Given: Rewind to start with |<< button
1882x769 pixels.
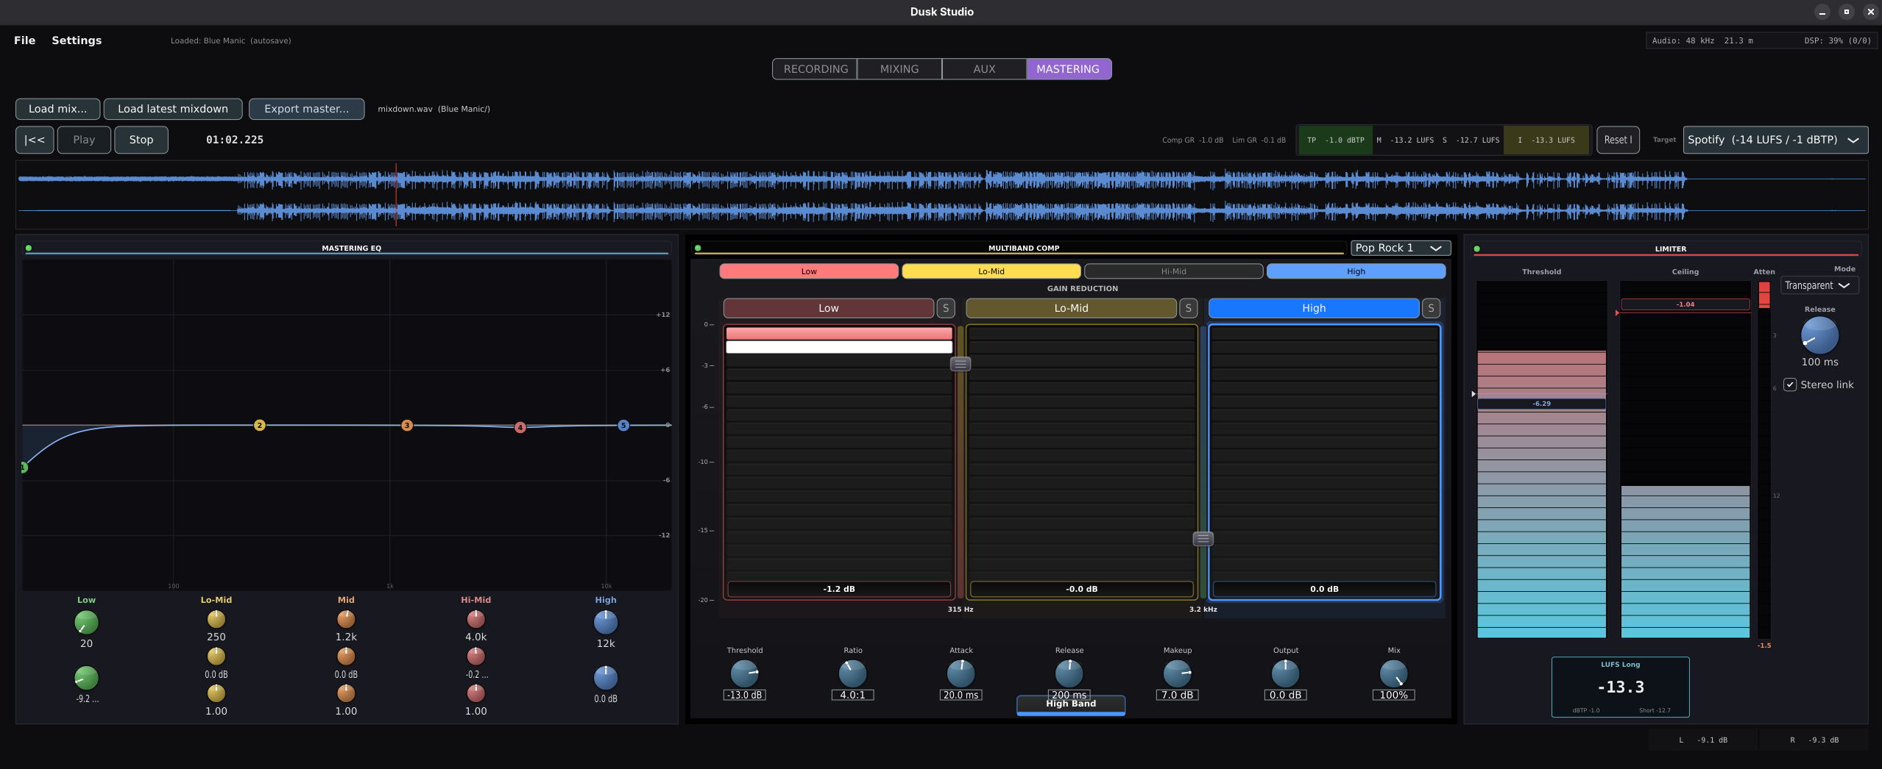Looking at the screenshot, I should pos(35,140).
